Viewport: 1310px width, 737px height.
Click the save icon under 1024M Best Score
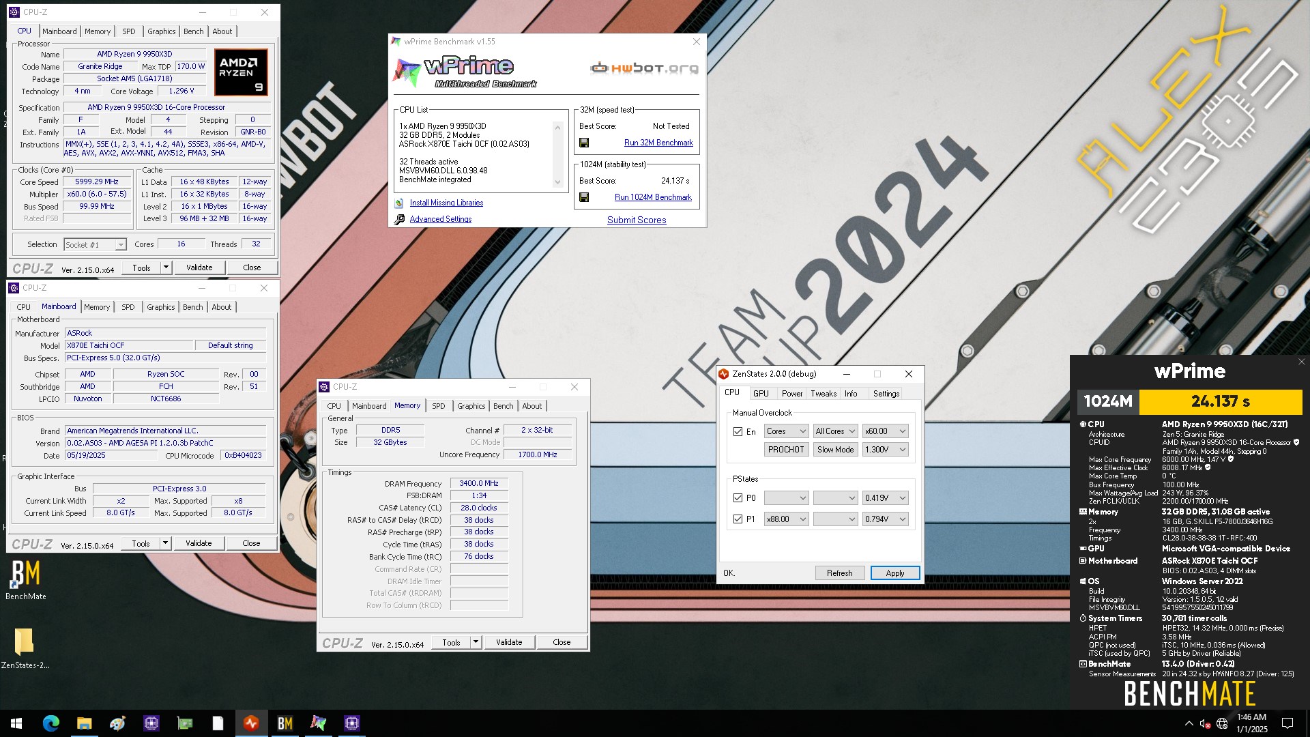[583, 197]
